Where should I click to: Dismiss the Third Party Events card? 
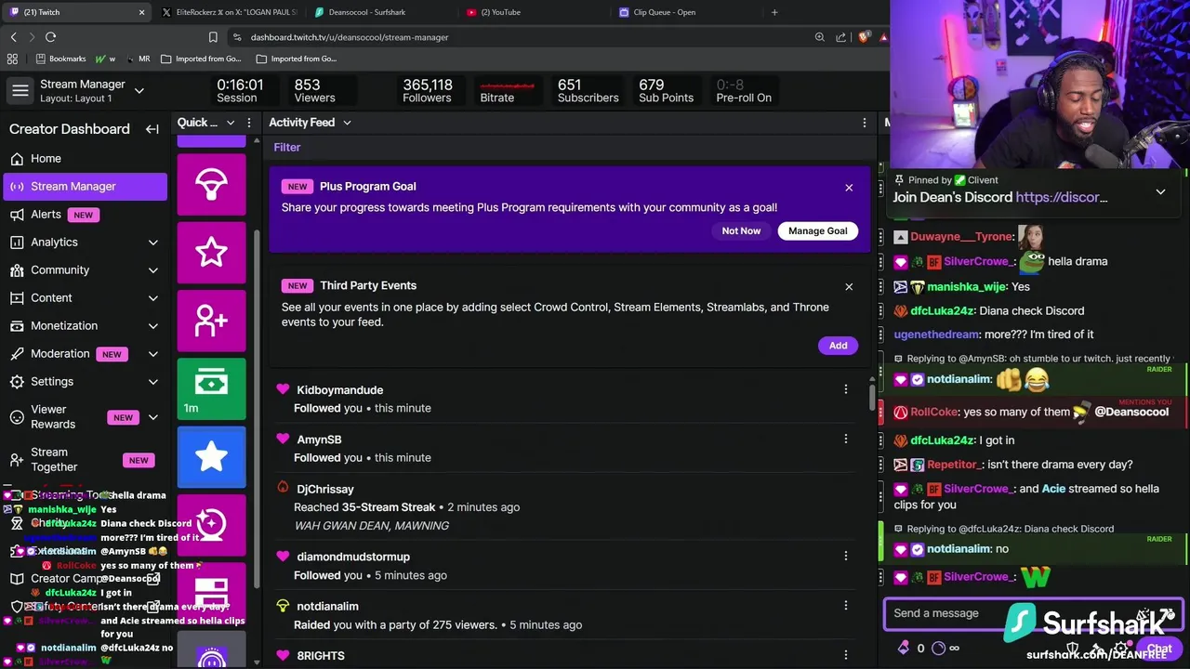click(849, 287)
